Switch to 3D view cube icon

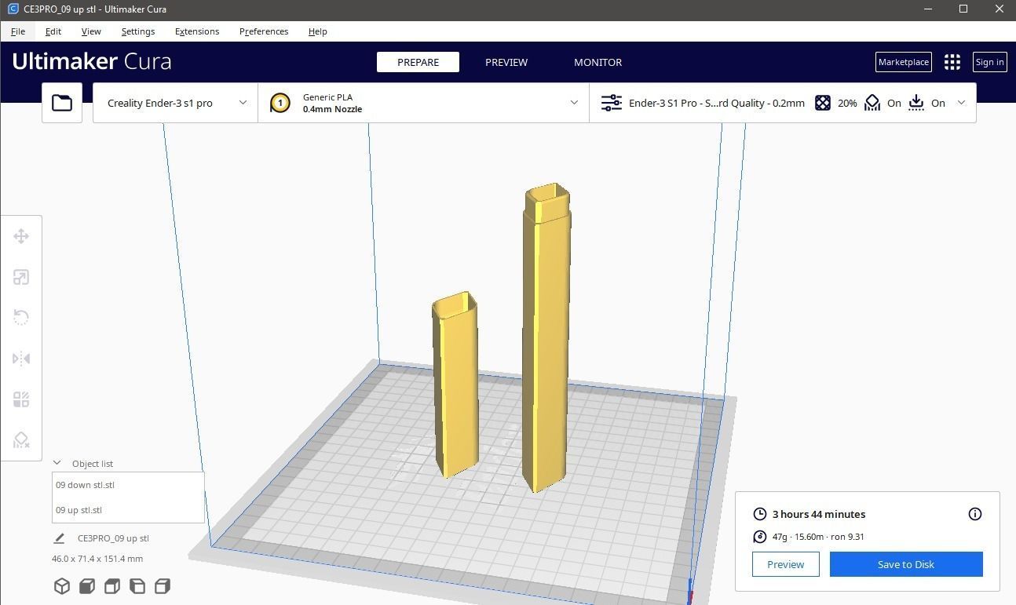(x=62, y=586)
